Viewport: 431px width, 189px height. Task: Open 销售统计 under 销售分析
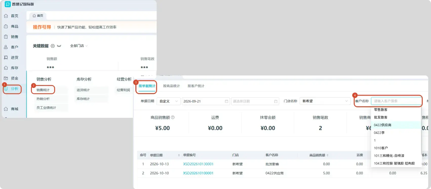pyautogui.click(x=43, y=90)
